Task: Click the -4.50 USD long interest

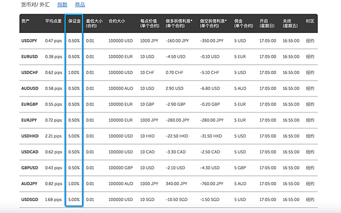Action: point(176,56)
